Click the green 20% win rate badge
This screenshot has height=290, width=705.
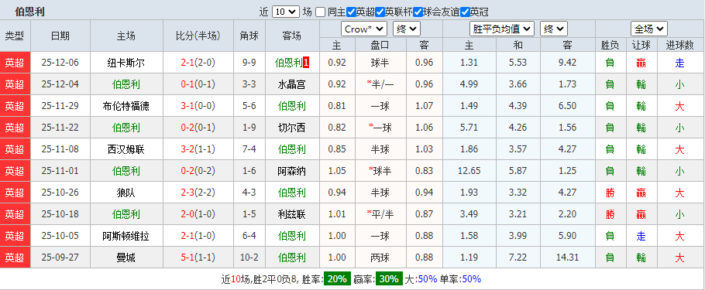[x=337, y=279]
